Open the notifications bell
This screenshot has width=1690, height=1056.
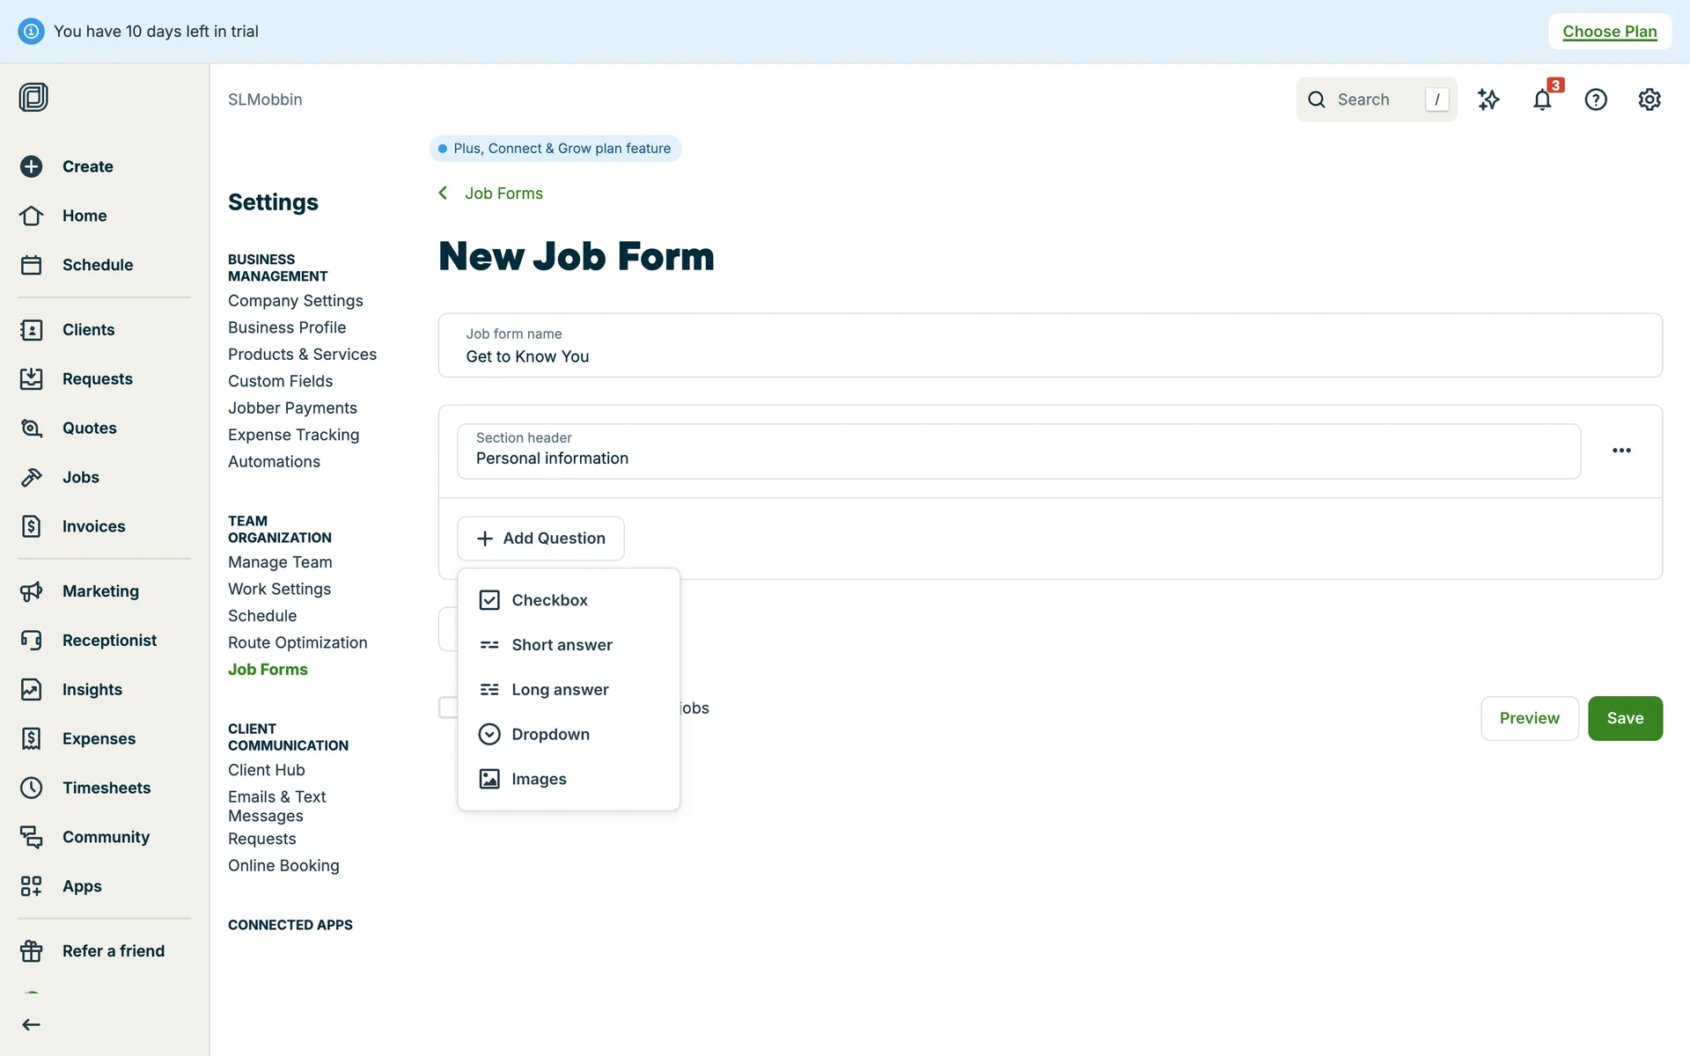pos(1541,99)
